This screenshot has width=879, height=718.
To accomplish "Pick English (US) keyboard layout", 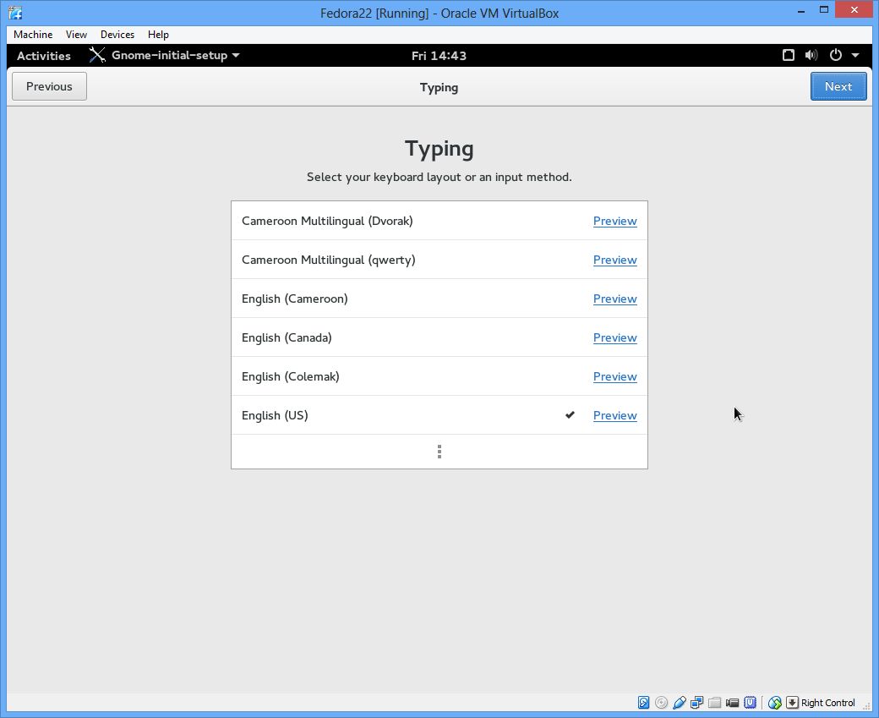I will pos(439,415).
